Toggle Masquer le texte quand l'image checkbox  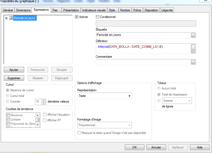tap(79, 133)
